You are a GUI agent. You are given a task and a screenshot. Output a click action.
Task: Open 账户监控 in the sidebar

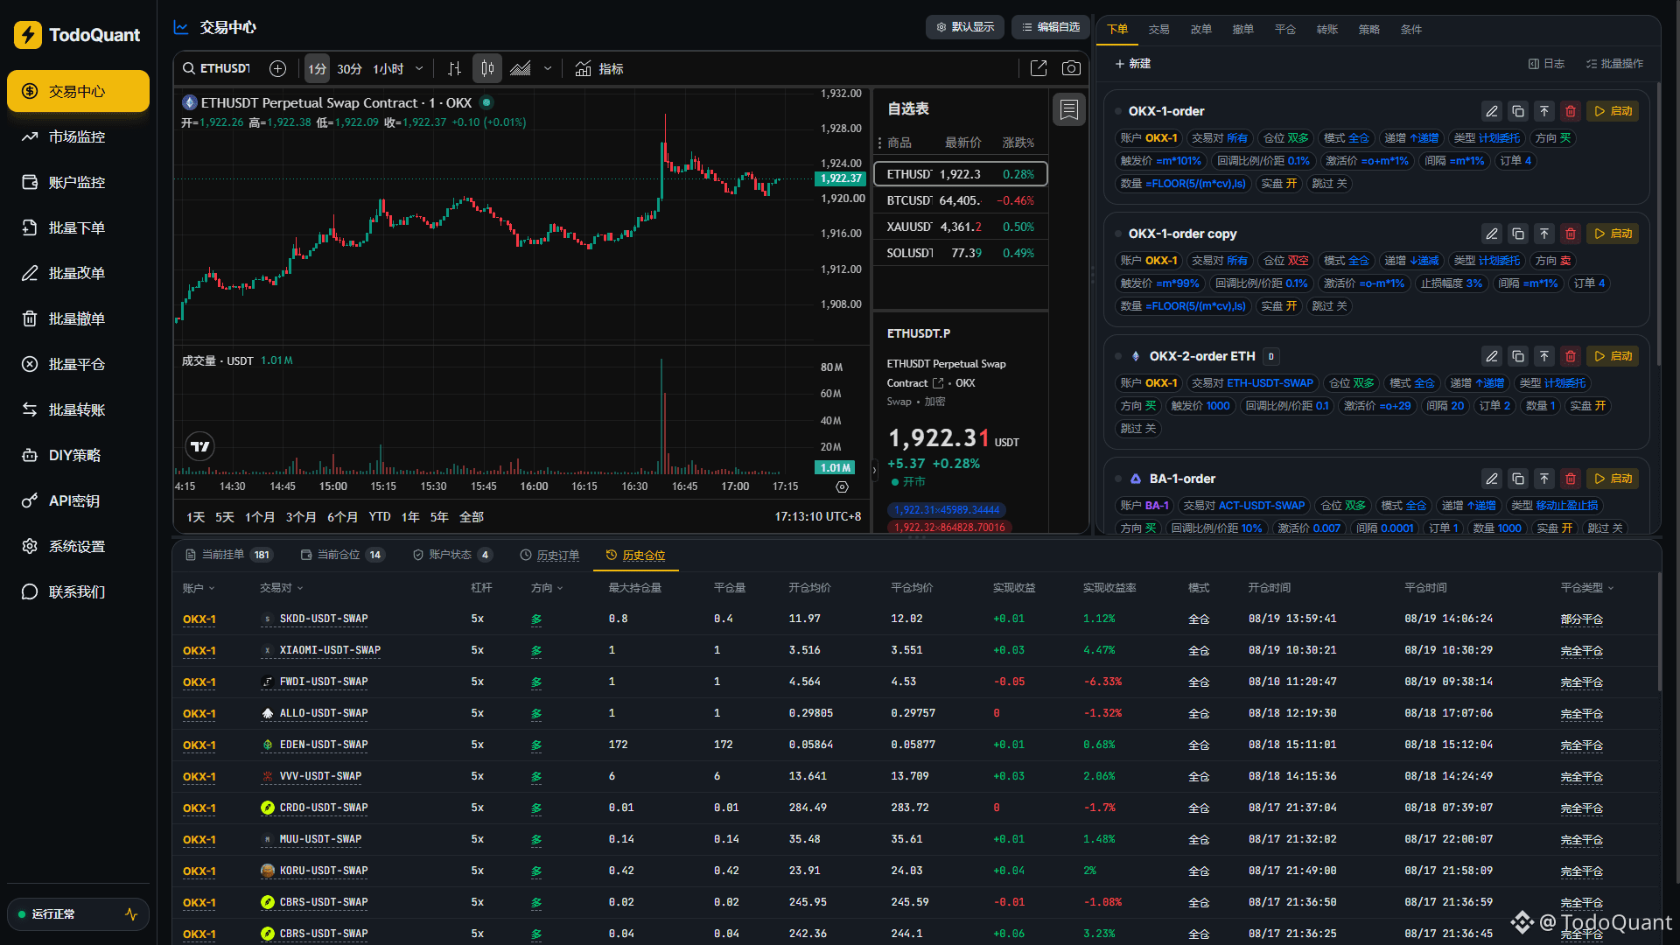(x=78, y=182)
